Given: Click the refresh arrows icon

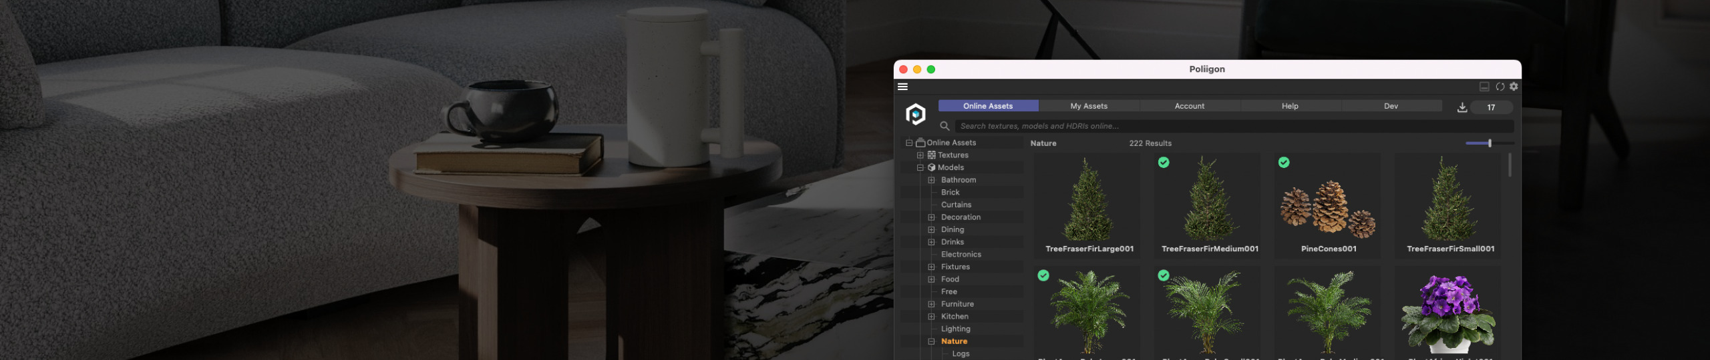Looking at the screenshot, I should tap(1500, 87).
